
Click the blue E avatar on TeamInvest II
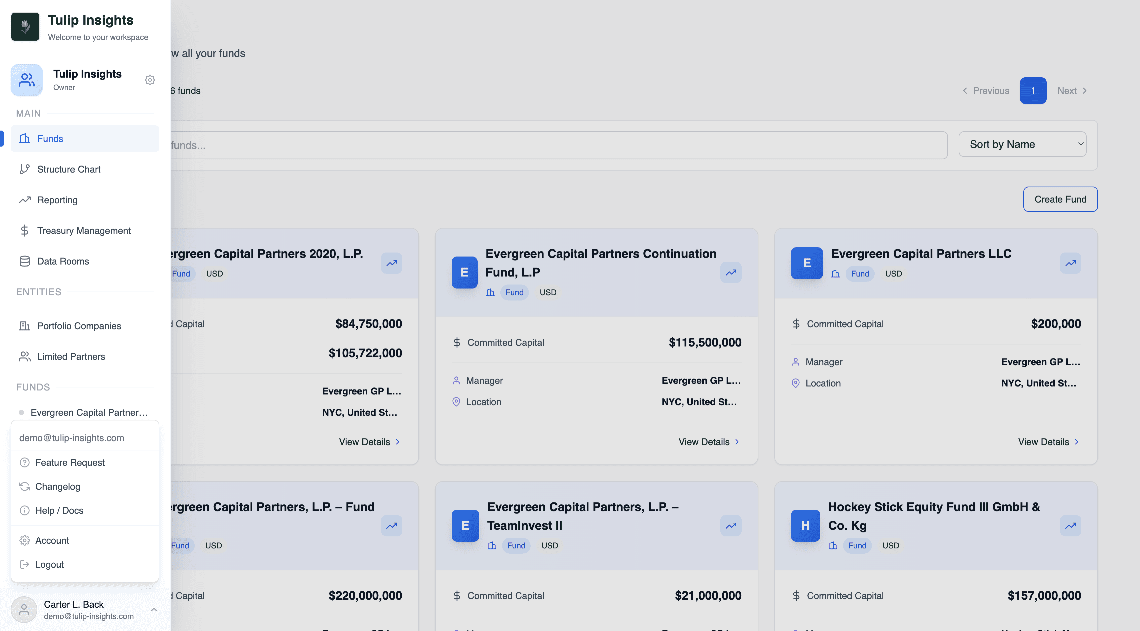pyautogui.click(x=465, y=525)
